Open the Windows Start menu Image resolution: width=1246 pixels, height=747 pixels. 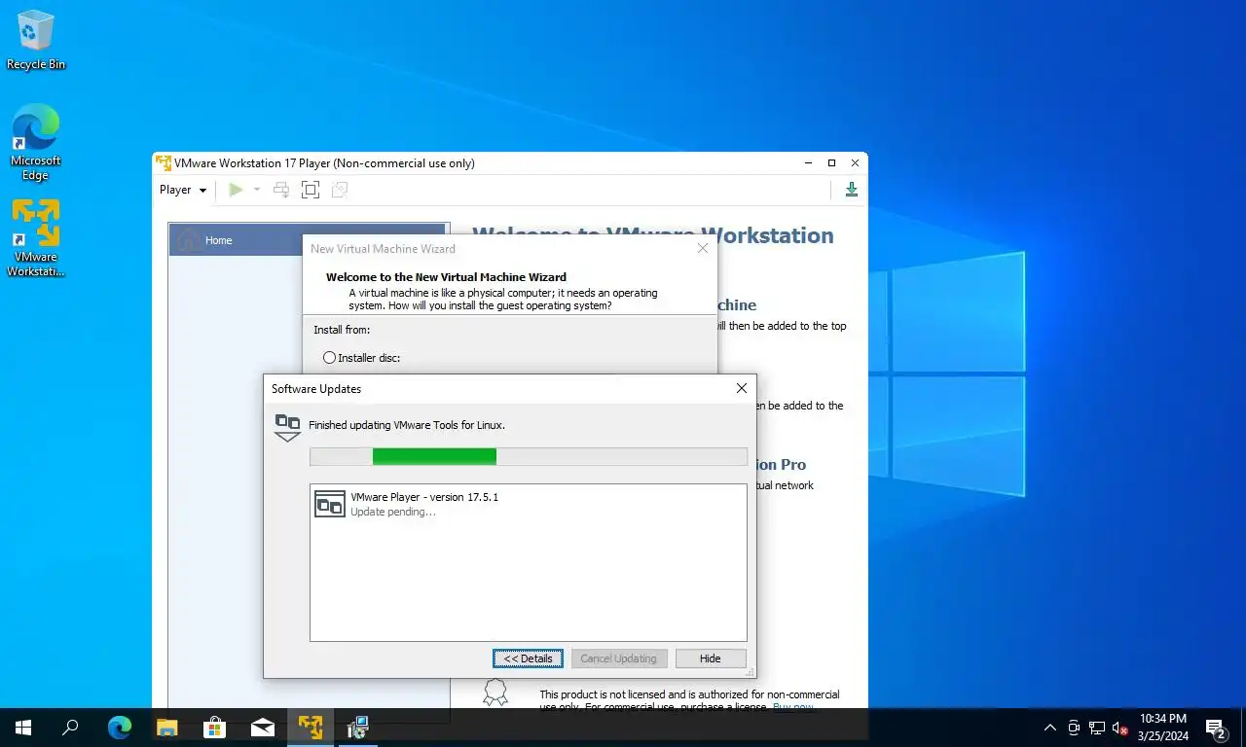coord(23,728)
